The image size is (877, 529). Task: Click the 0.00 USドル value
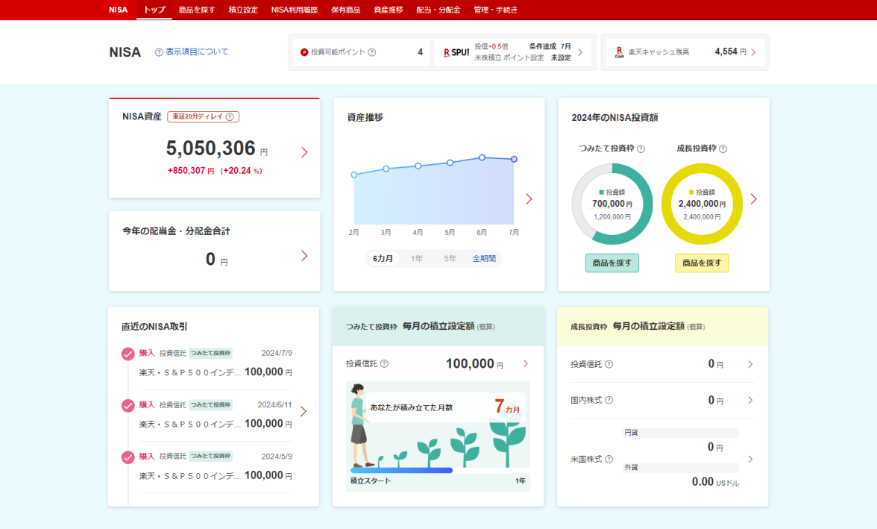pyautogui.click(x=715, y=481)
